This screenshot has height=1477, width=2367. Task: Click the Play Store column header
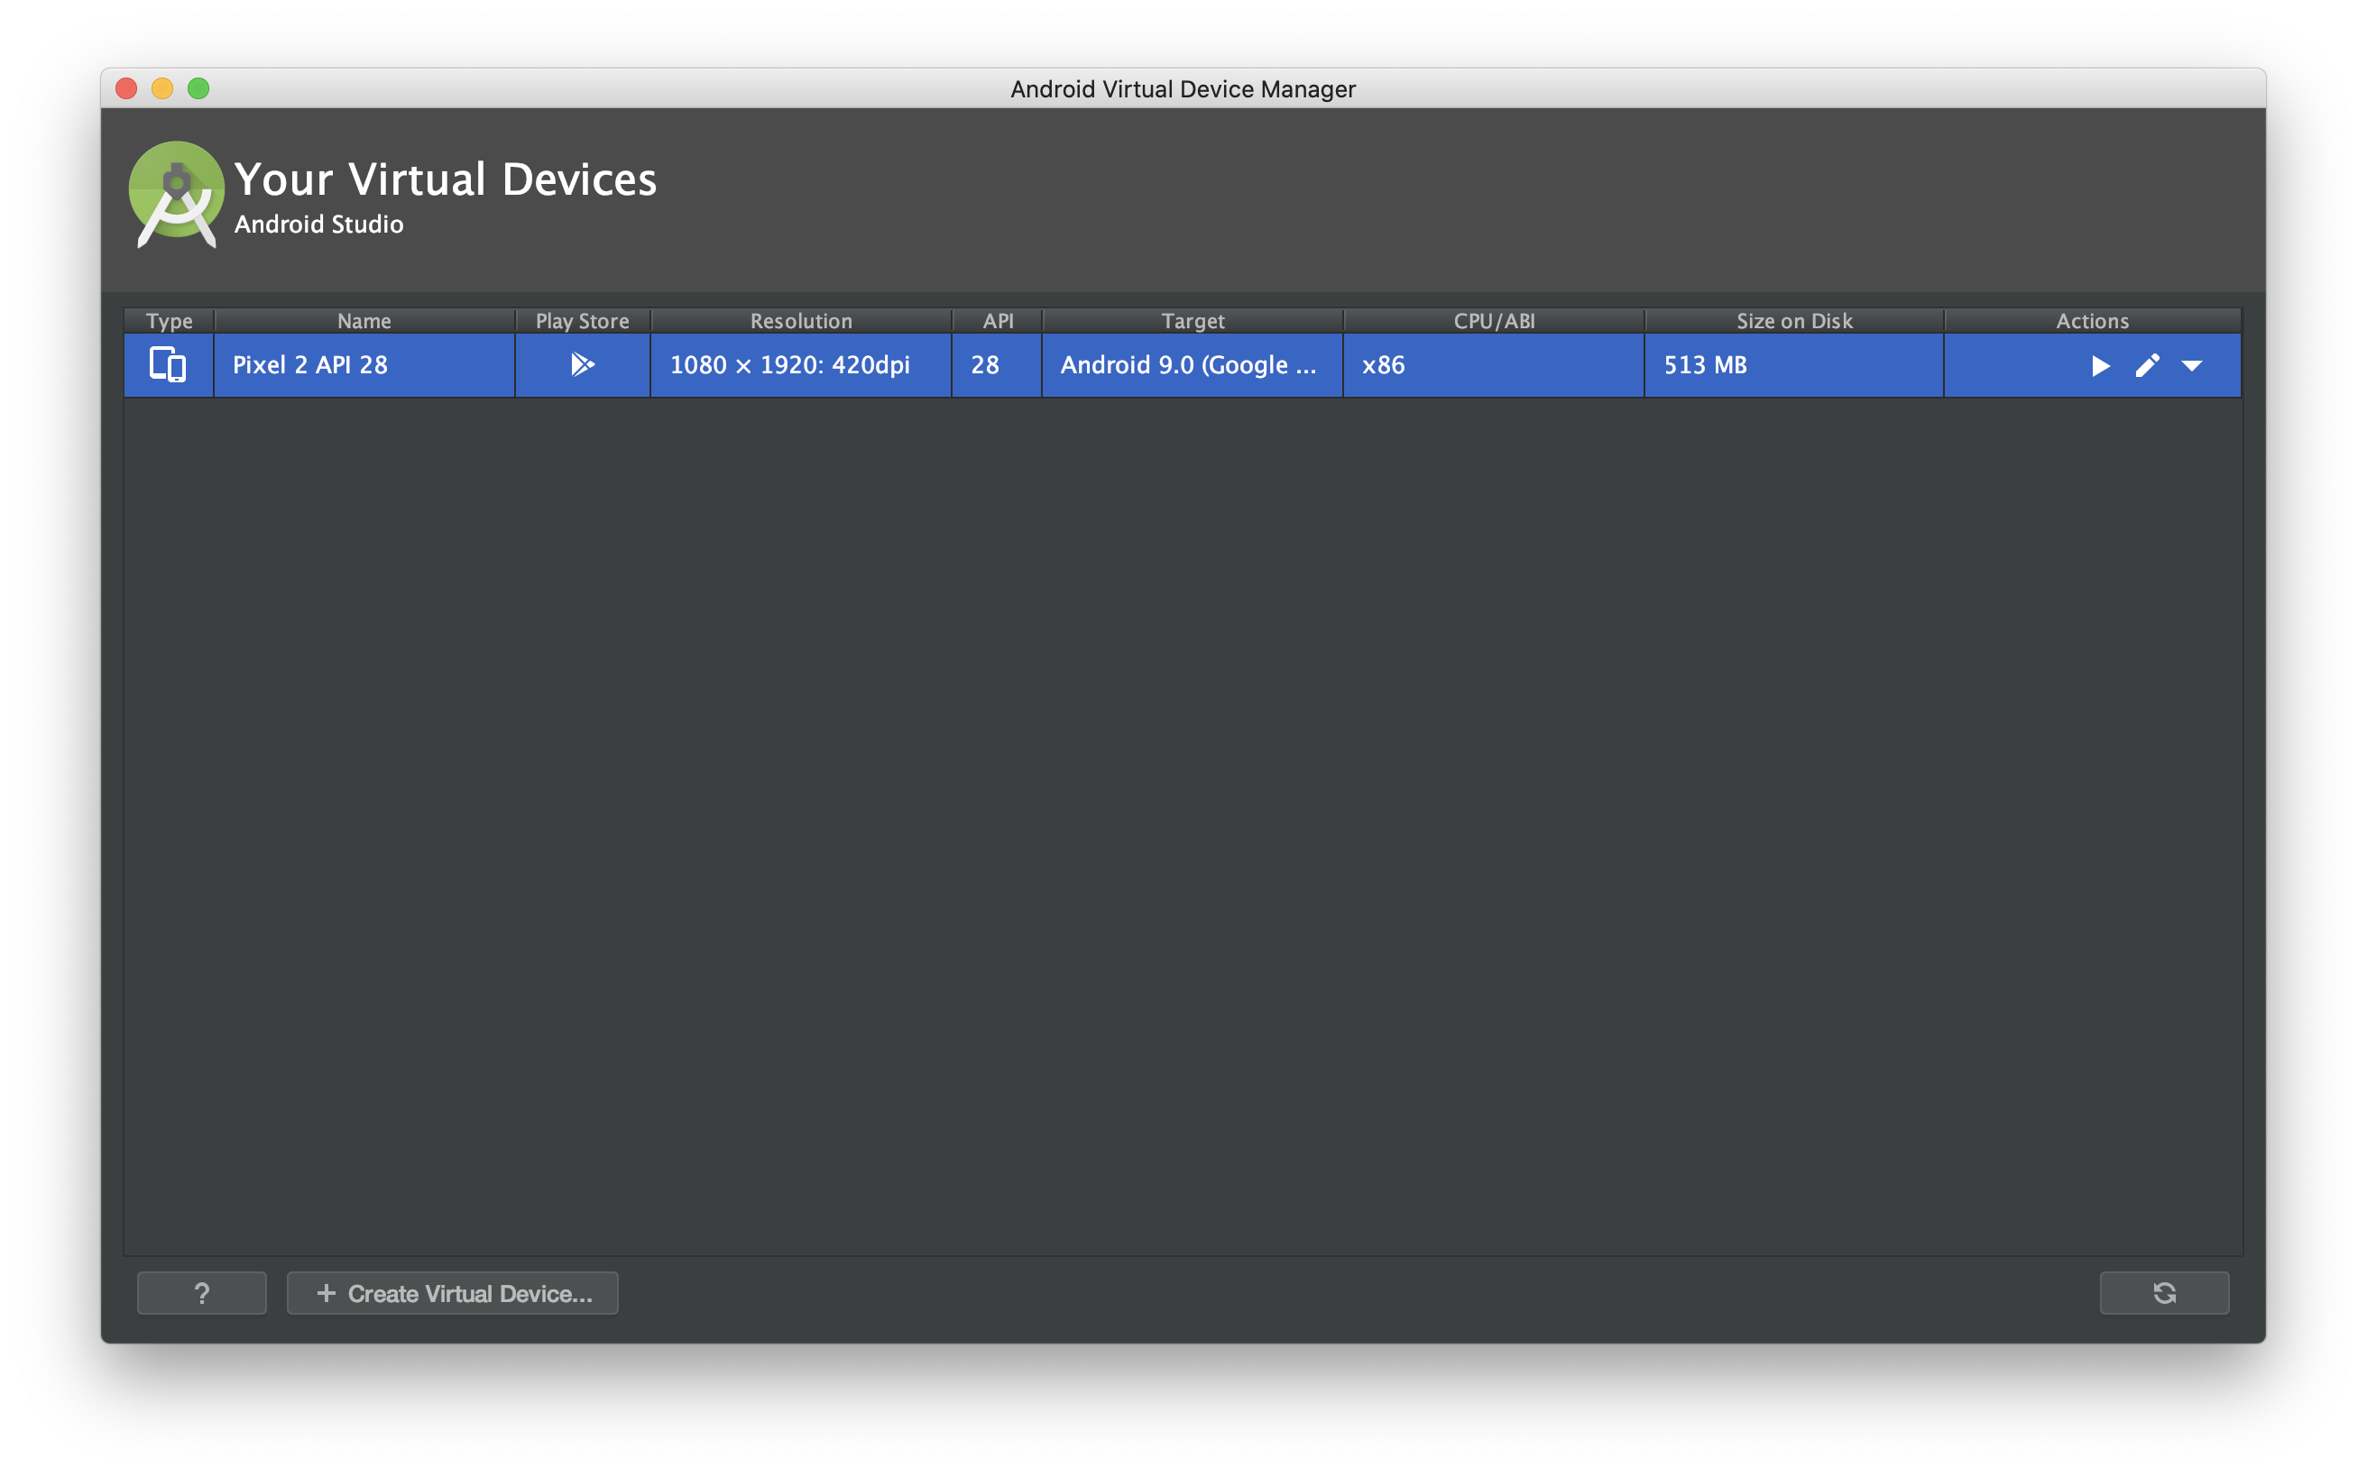583,320
